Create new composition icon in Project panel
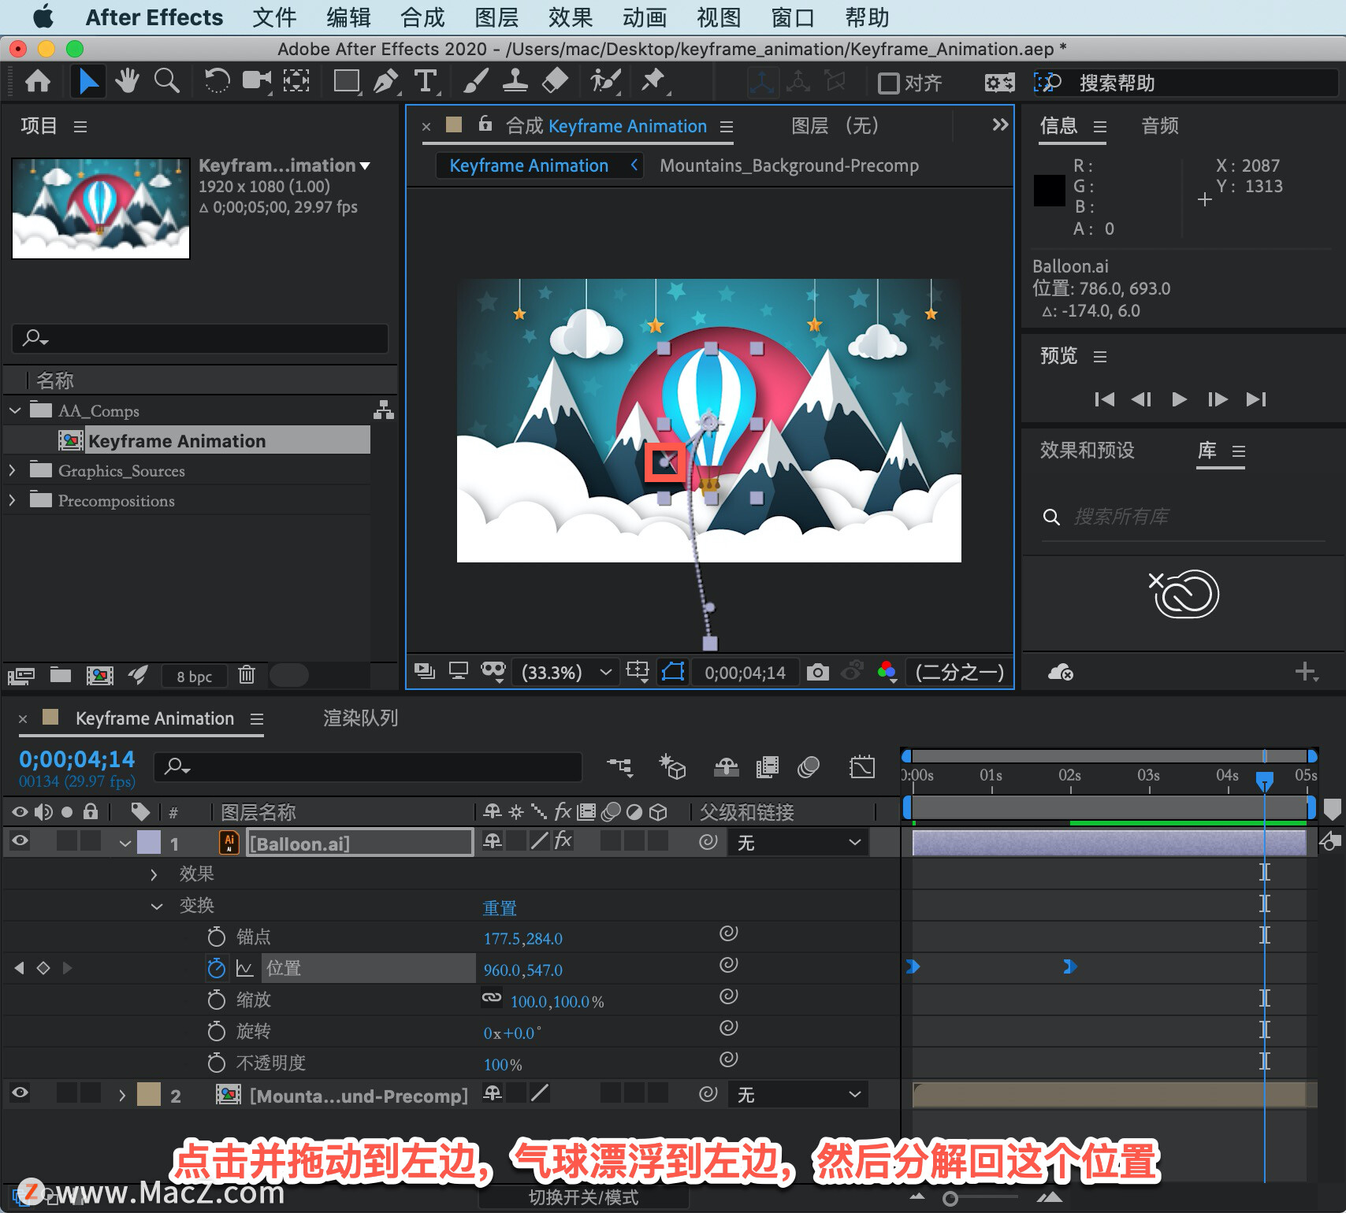1346x1213 pixels. point(99,675)
